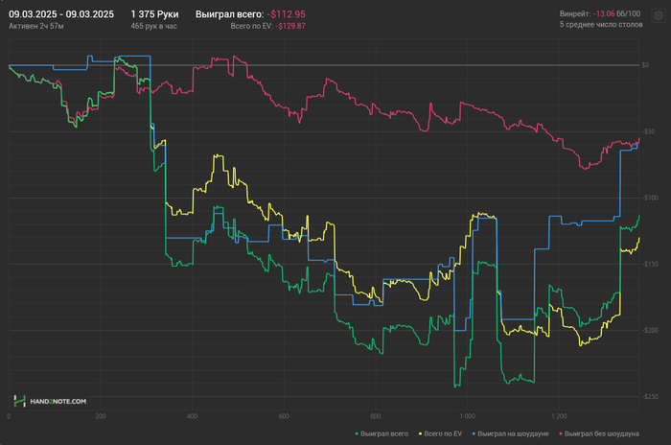
Task: Click the -$100 y-axis label
Action: point(649,198)
